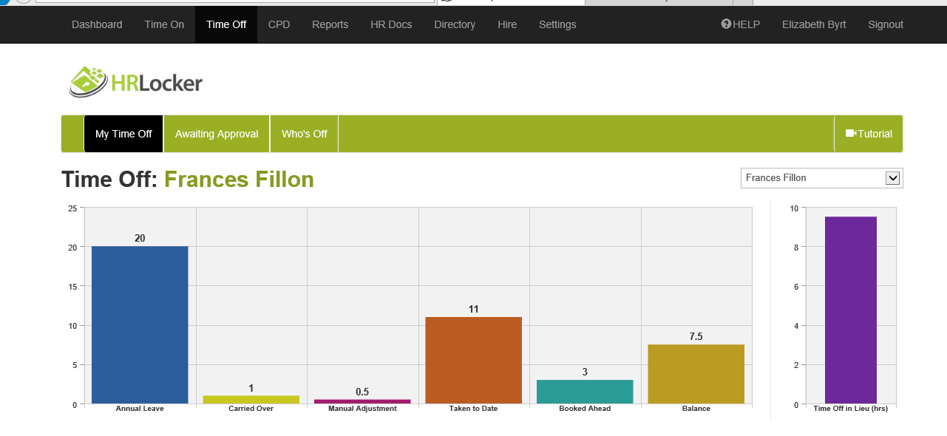
Task: Navigate to Reports
Action: pyautogui.click(x=330, y=24)
